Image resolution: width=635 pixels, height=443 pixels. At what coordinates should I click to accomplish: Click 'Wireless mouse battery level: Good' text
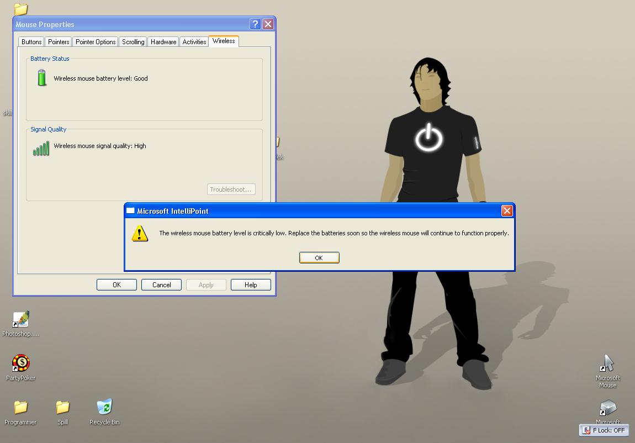(101, 78)
